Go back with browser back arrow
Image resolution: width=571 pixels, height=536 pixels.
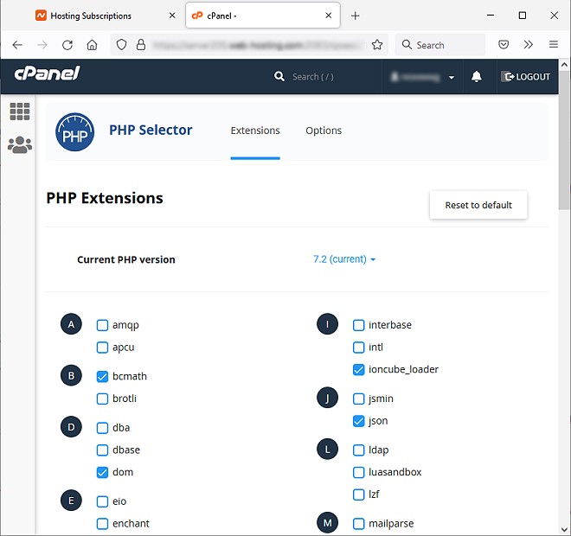pos(17,45)
